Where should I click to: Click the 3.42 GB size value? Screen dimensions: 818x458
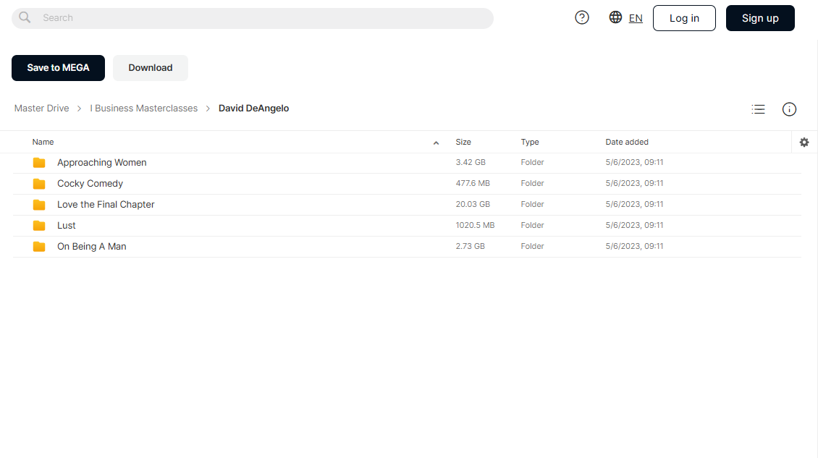pyautogui.click(x=471, y=162)
